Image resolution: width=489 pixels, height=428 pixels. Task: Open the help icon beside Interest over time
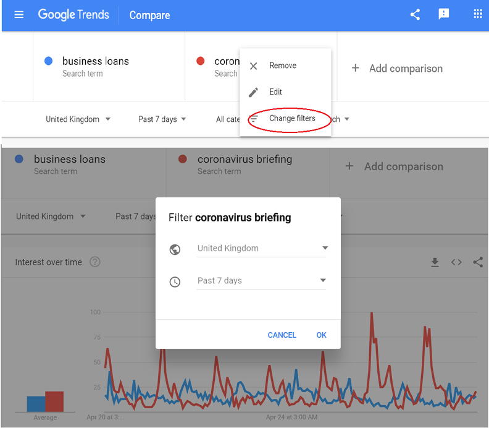[x=94, y=262]
